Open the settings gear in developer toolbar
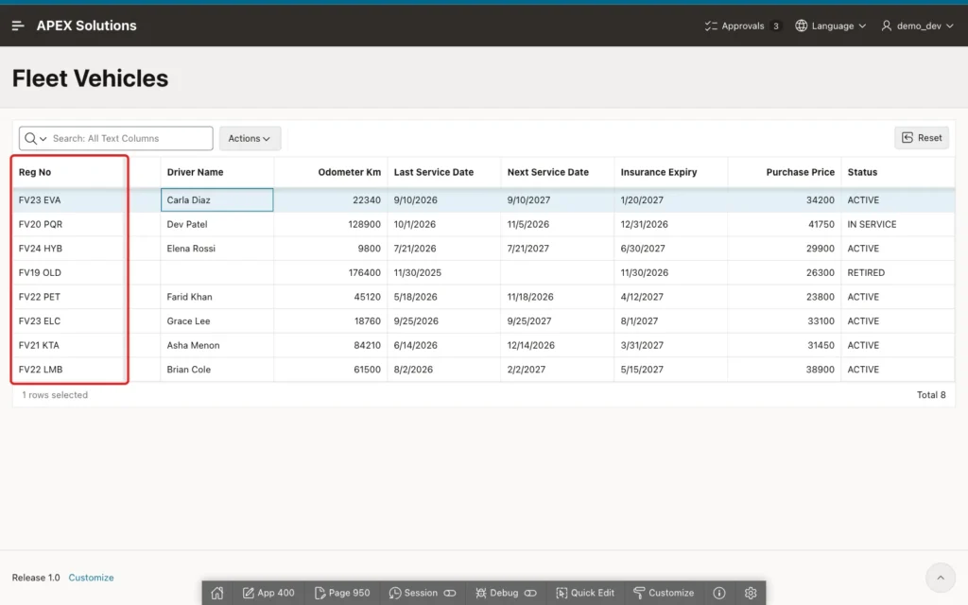Screen dimensions: 968x605 coord(751,593)
